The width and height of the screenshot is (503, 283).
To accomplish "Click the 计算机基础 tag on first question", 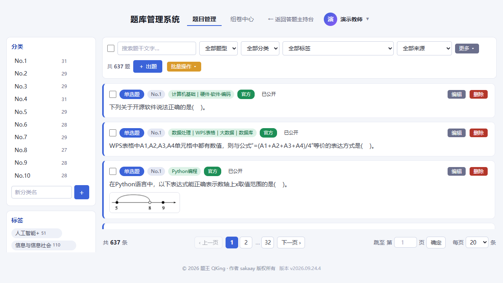I will (x=201, y=94).
